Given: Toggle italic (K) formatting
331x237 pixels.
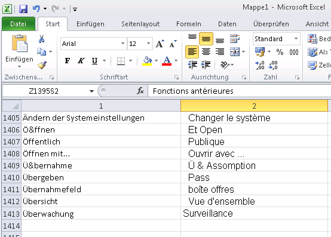Looking at the screenshot, I should (81, 61).
